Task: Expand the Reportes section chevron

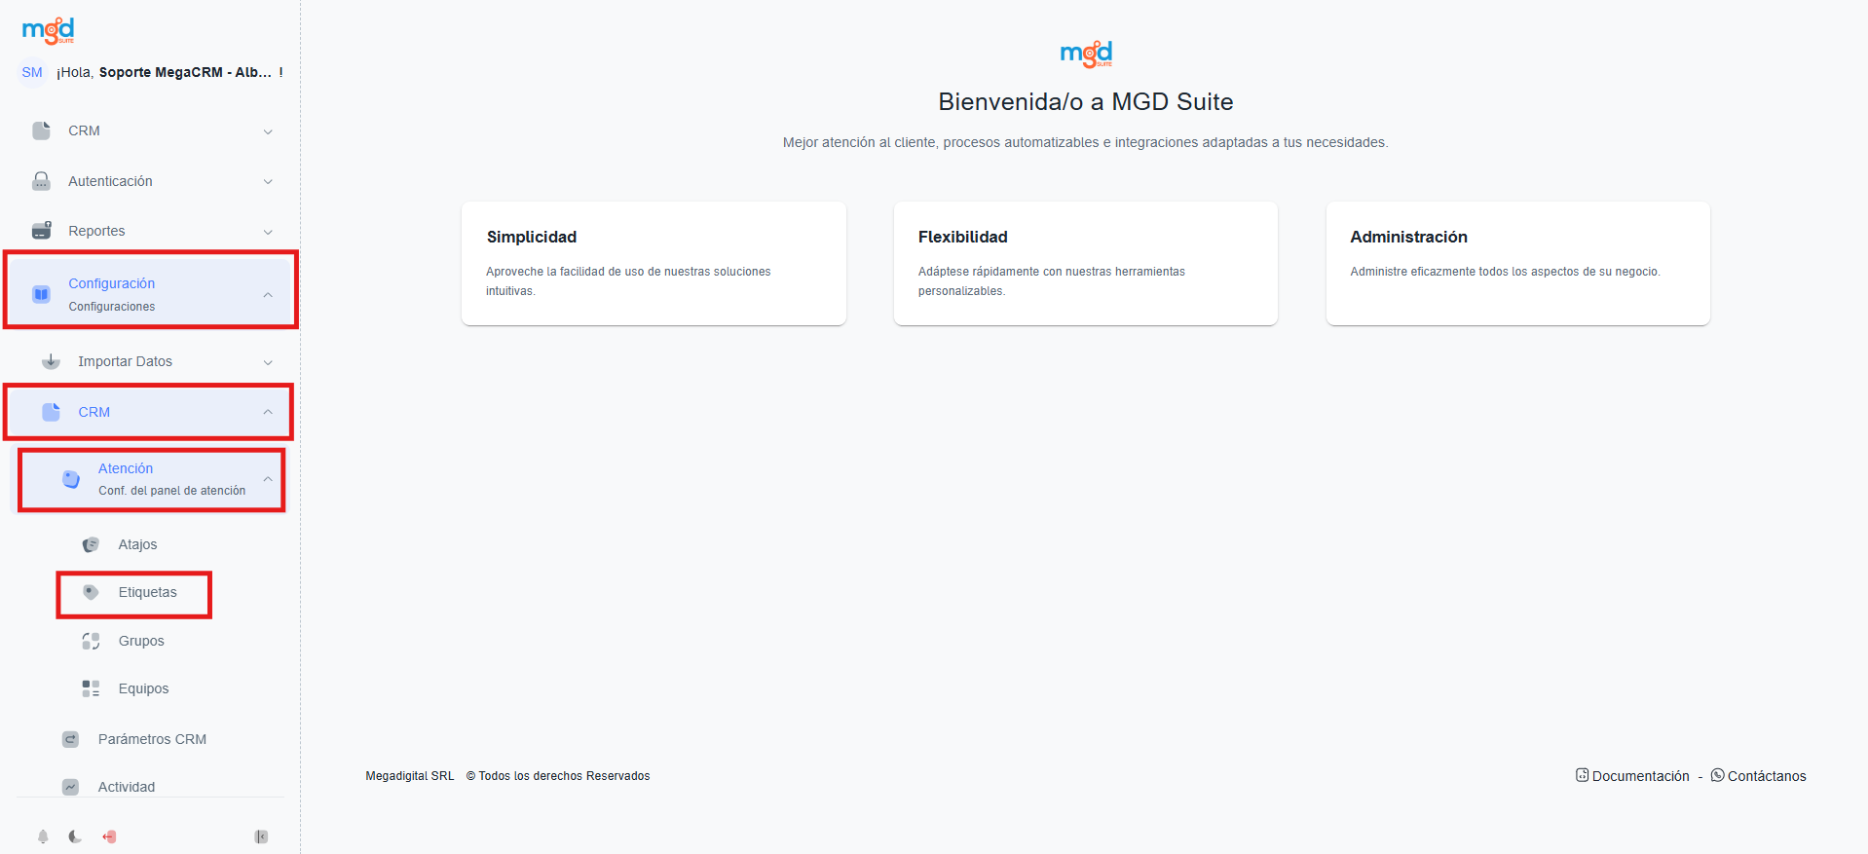Action: (268, 232)
